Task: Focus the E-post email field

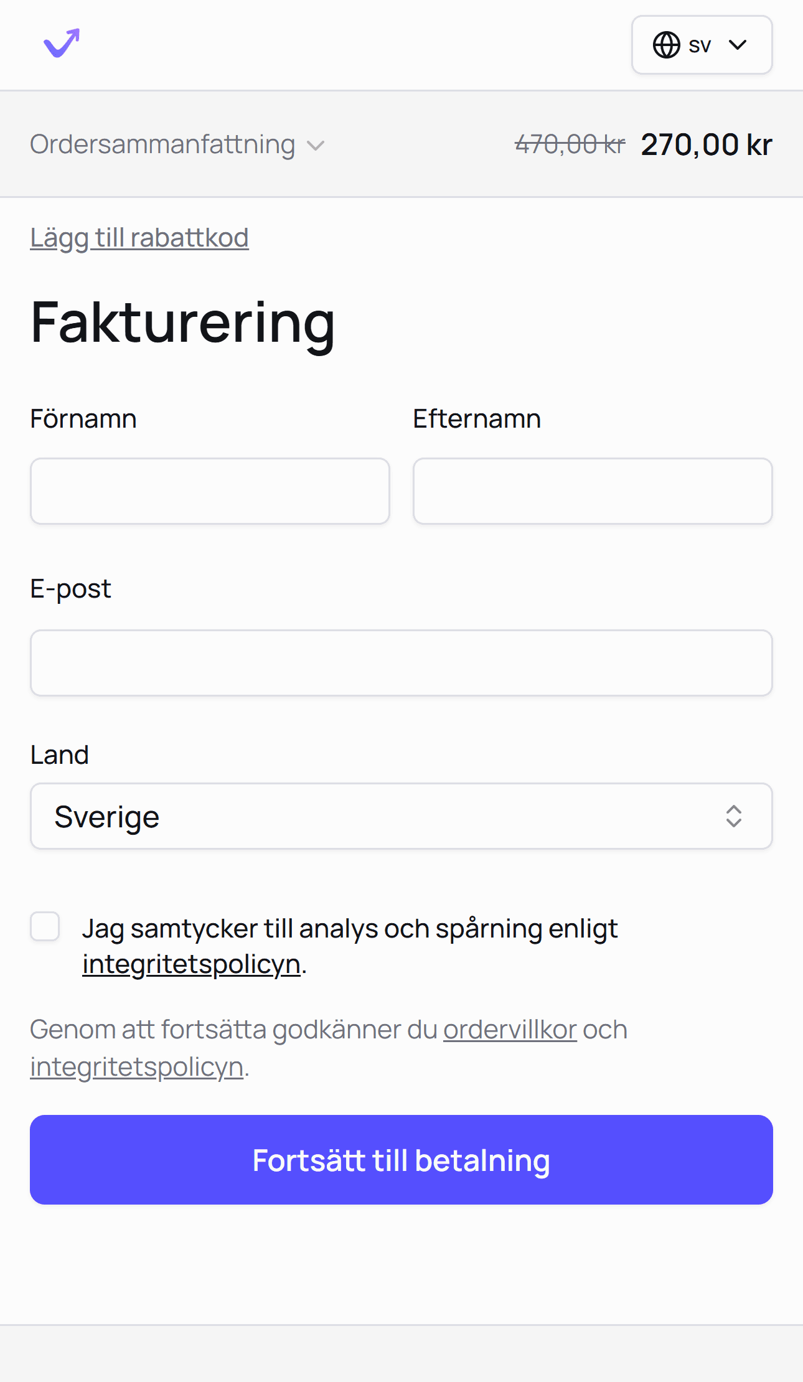Action: coord(401,662)
